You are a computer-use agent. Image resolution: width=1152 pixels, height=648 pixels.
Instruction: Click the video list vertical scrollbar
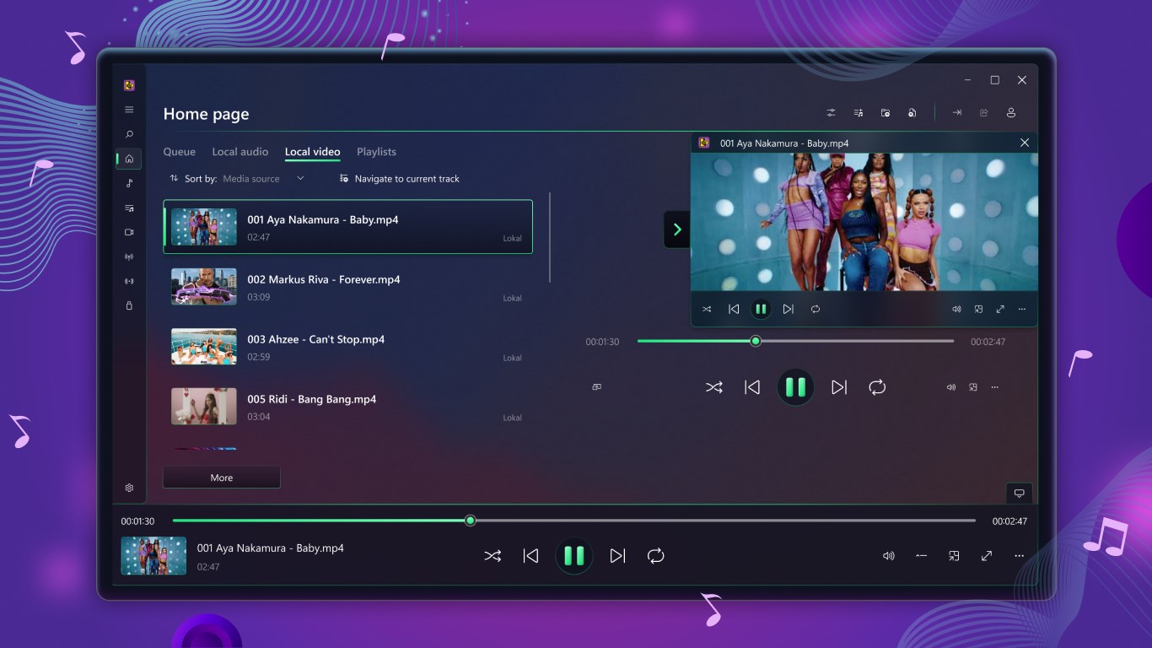550,238
